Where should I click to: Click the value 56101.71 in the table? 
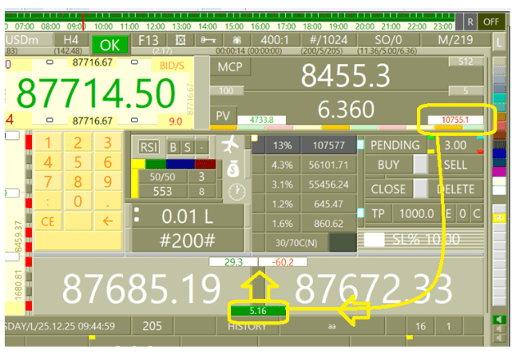click(328, 165)
